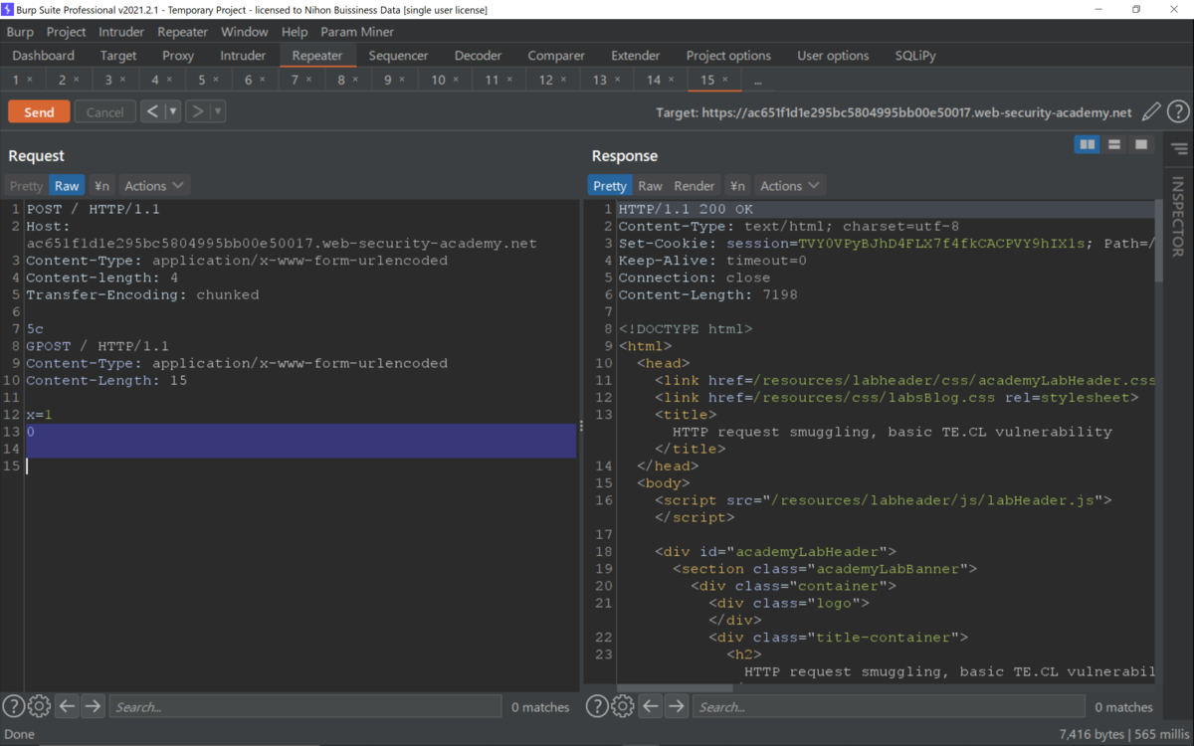Switch to top-bottom stacked layout

[x=1114, y=145]
